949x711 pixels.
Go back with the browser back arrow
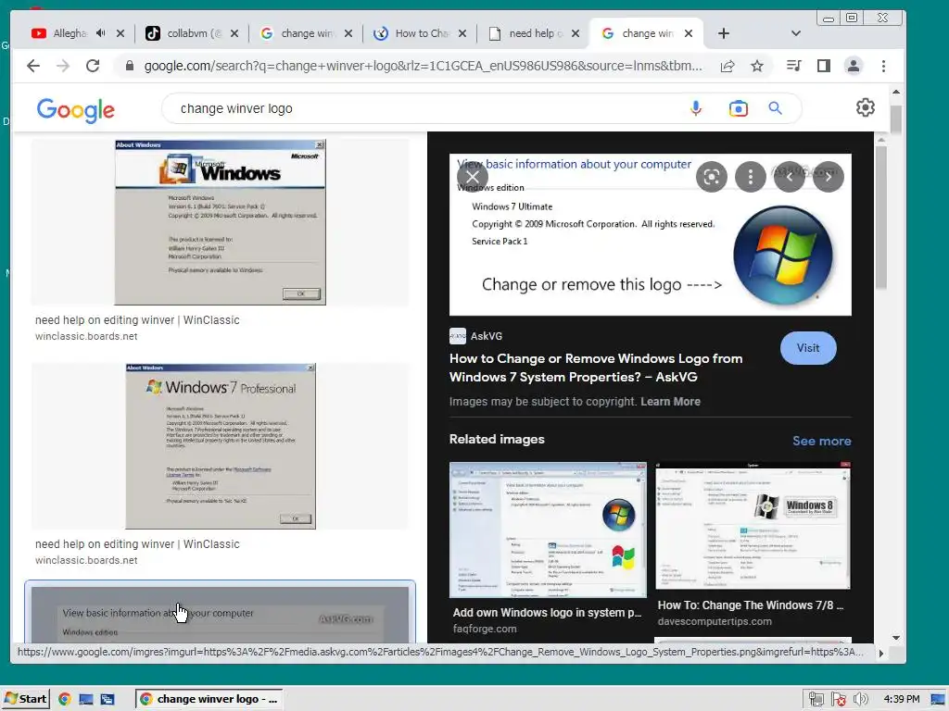click(x=33, y=66)
